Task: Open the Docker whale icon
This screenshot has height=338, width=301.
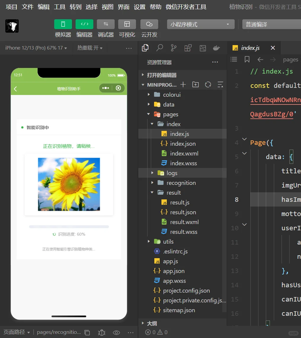Action: 217,48
